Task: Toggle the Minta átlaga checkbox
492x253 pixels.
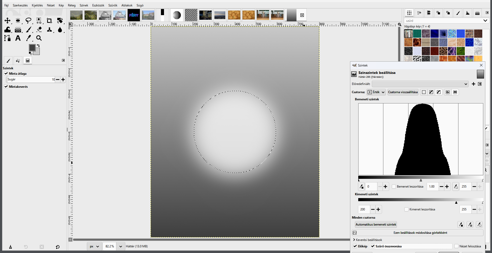Action: click(6, 74)
